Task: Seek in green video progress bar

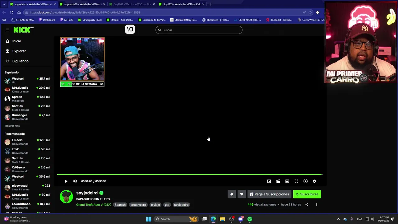Action: (190, 175)
